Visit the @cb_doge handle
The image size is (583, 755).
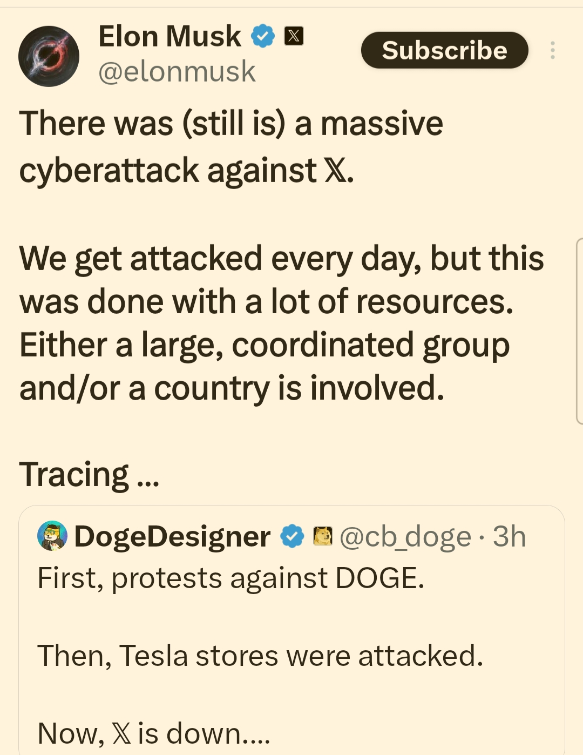tap(405, 536)
